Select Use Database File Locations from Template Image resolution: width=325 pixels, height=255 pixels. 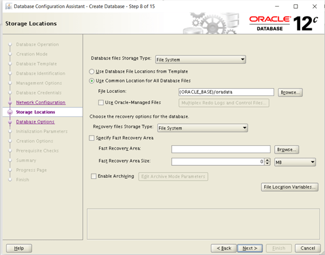(92, 71)
